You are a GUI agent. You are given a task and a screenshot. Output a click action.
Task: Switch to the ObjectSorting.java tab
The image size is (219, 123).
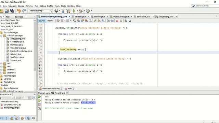(x=121, y=17)
